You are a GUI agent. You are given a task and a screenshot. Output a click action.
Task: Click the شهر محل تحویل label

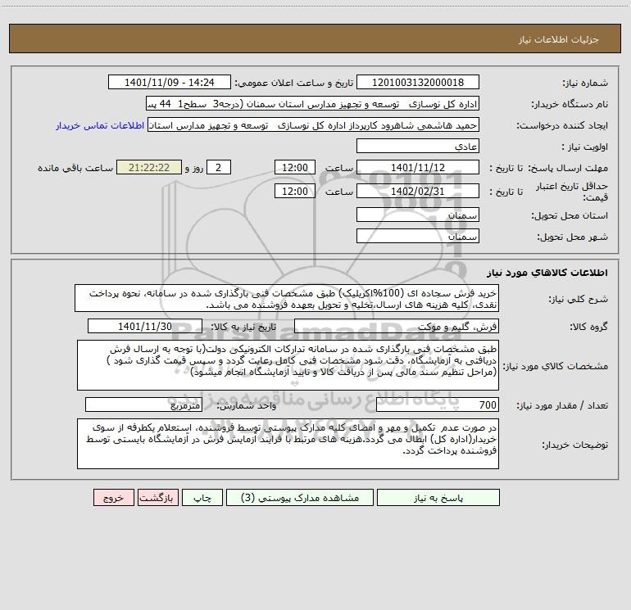pos(572,237)
